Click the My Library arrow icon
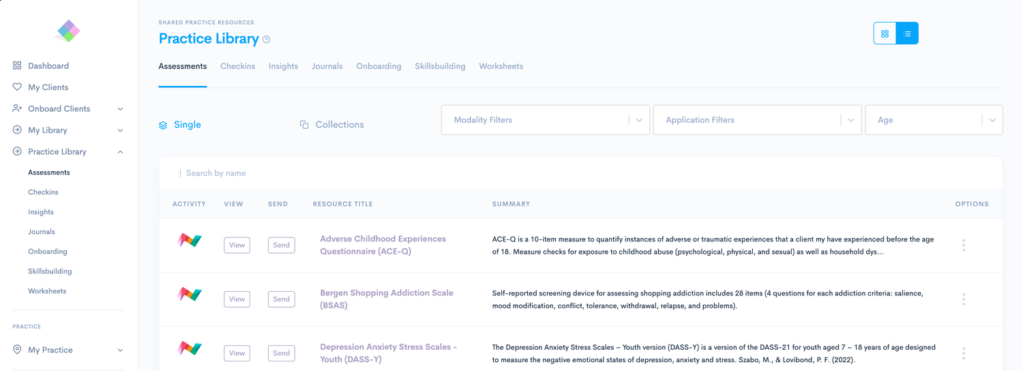Image resolution: width=1023 pixels, height=371 pixels. [17, 130]
